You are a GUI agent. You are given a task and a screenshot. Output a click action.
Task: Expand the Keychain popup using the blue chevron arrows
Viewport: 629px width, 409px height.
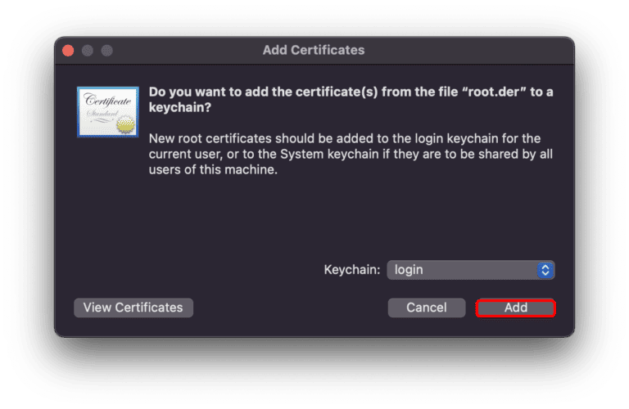(x=545, y=270)
